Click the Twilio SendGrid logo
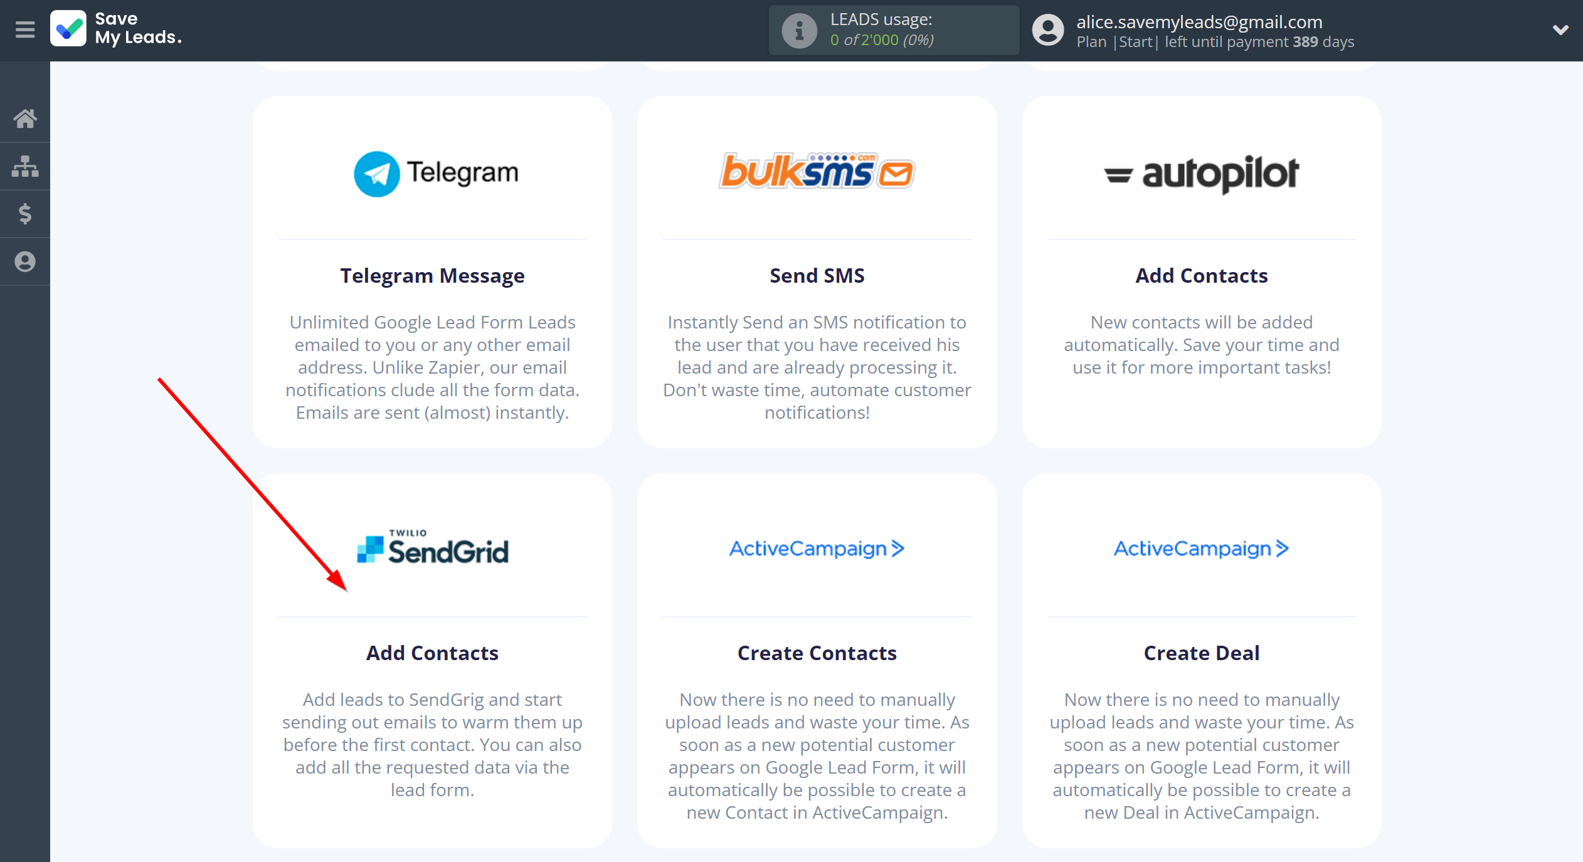This screenshot has width=1583, height=862. click(x=433, y=547)
